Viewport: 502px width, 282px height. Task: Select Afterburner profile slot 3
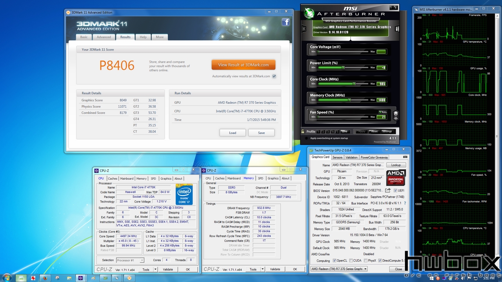tap(328, 132)
